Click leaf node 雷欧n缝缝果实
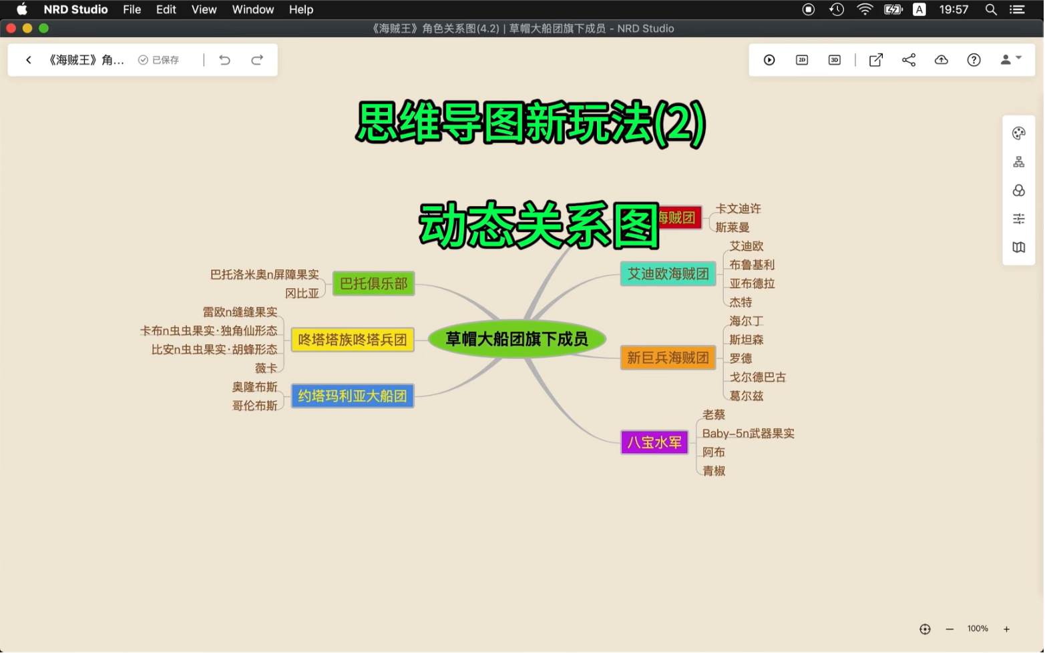Screen dimensions: 1045x653 point(240,312)
